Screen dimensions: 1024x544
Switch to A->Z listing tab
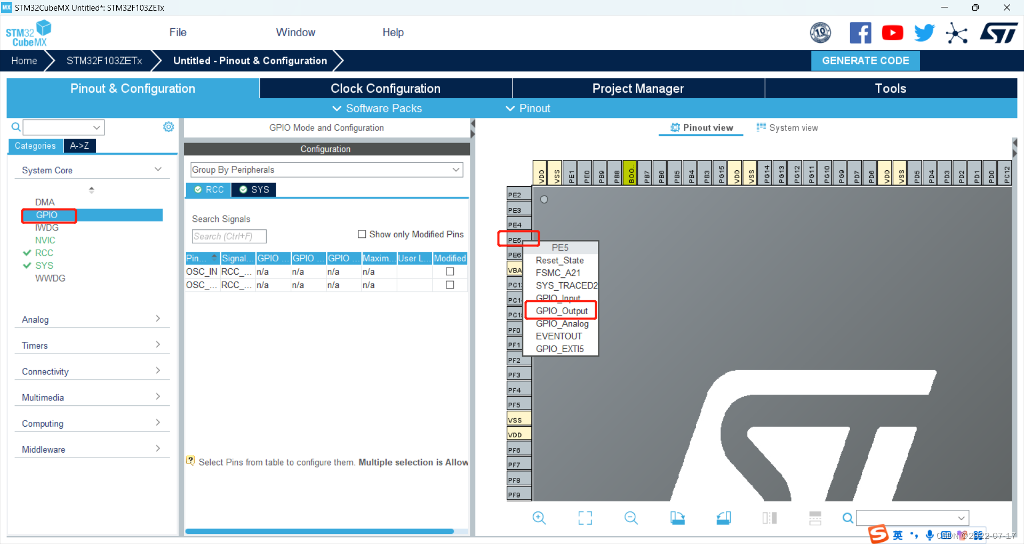pos(79,146)
